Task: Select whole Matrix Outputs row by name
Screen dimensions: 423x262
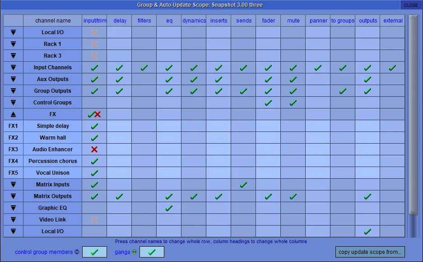Action: click(53, 196)
